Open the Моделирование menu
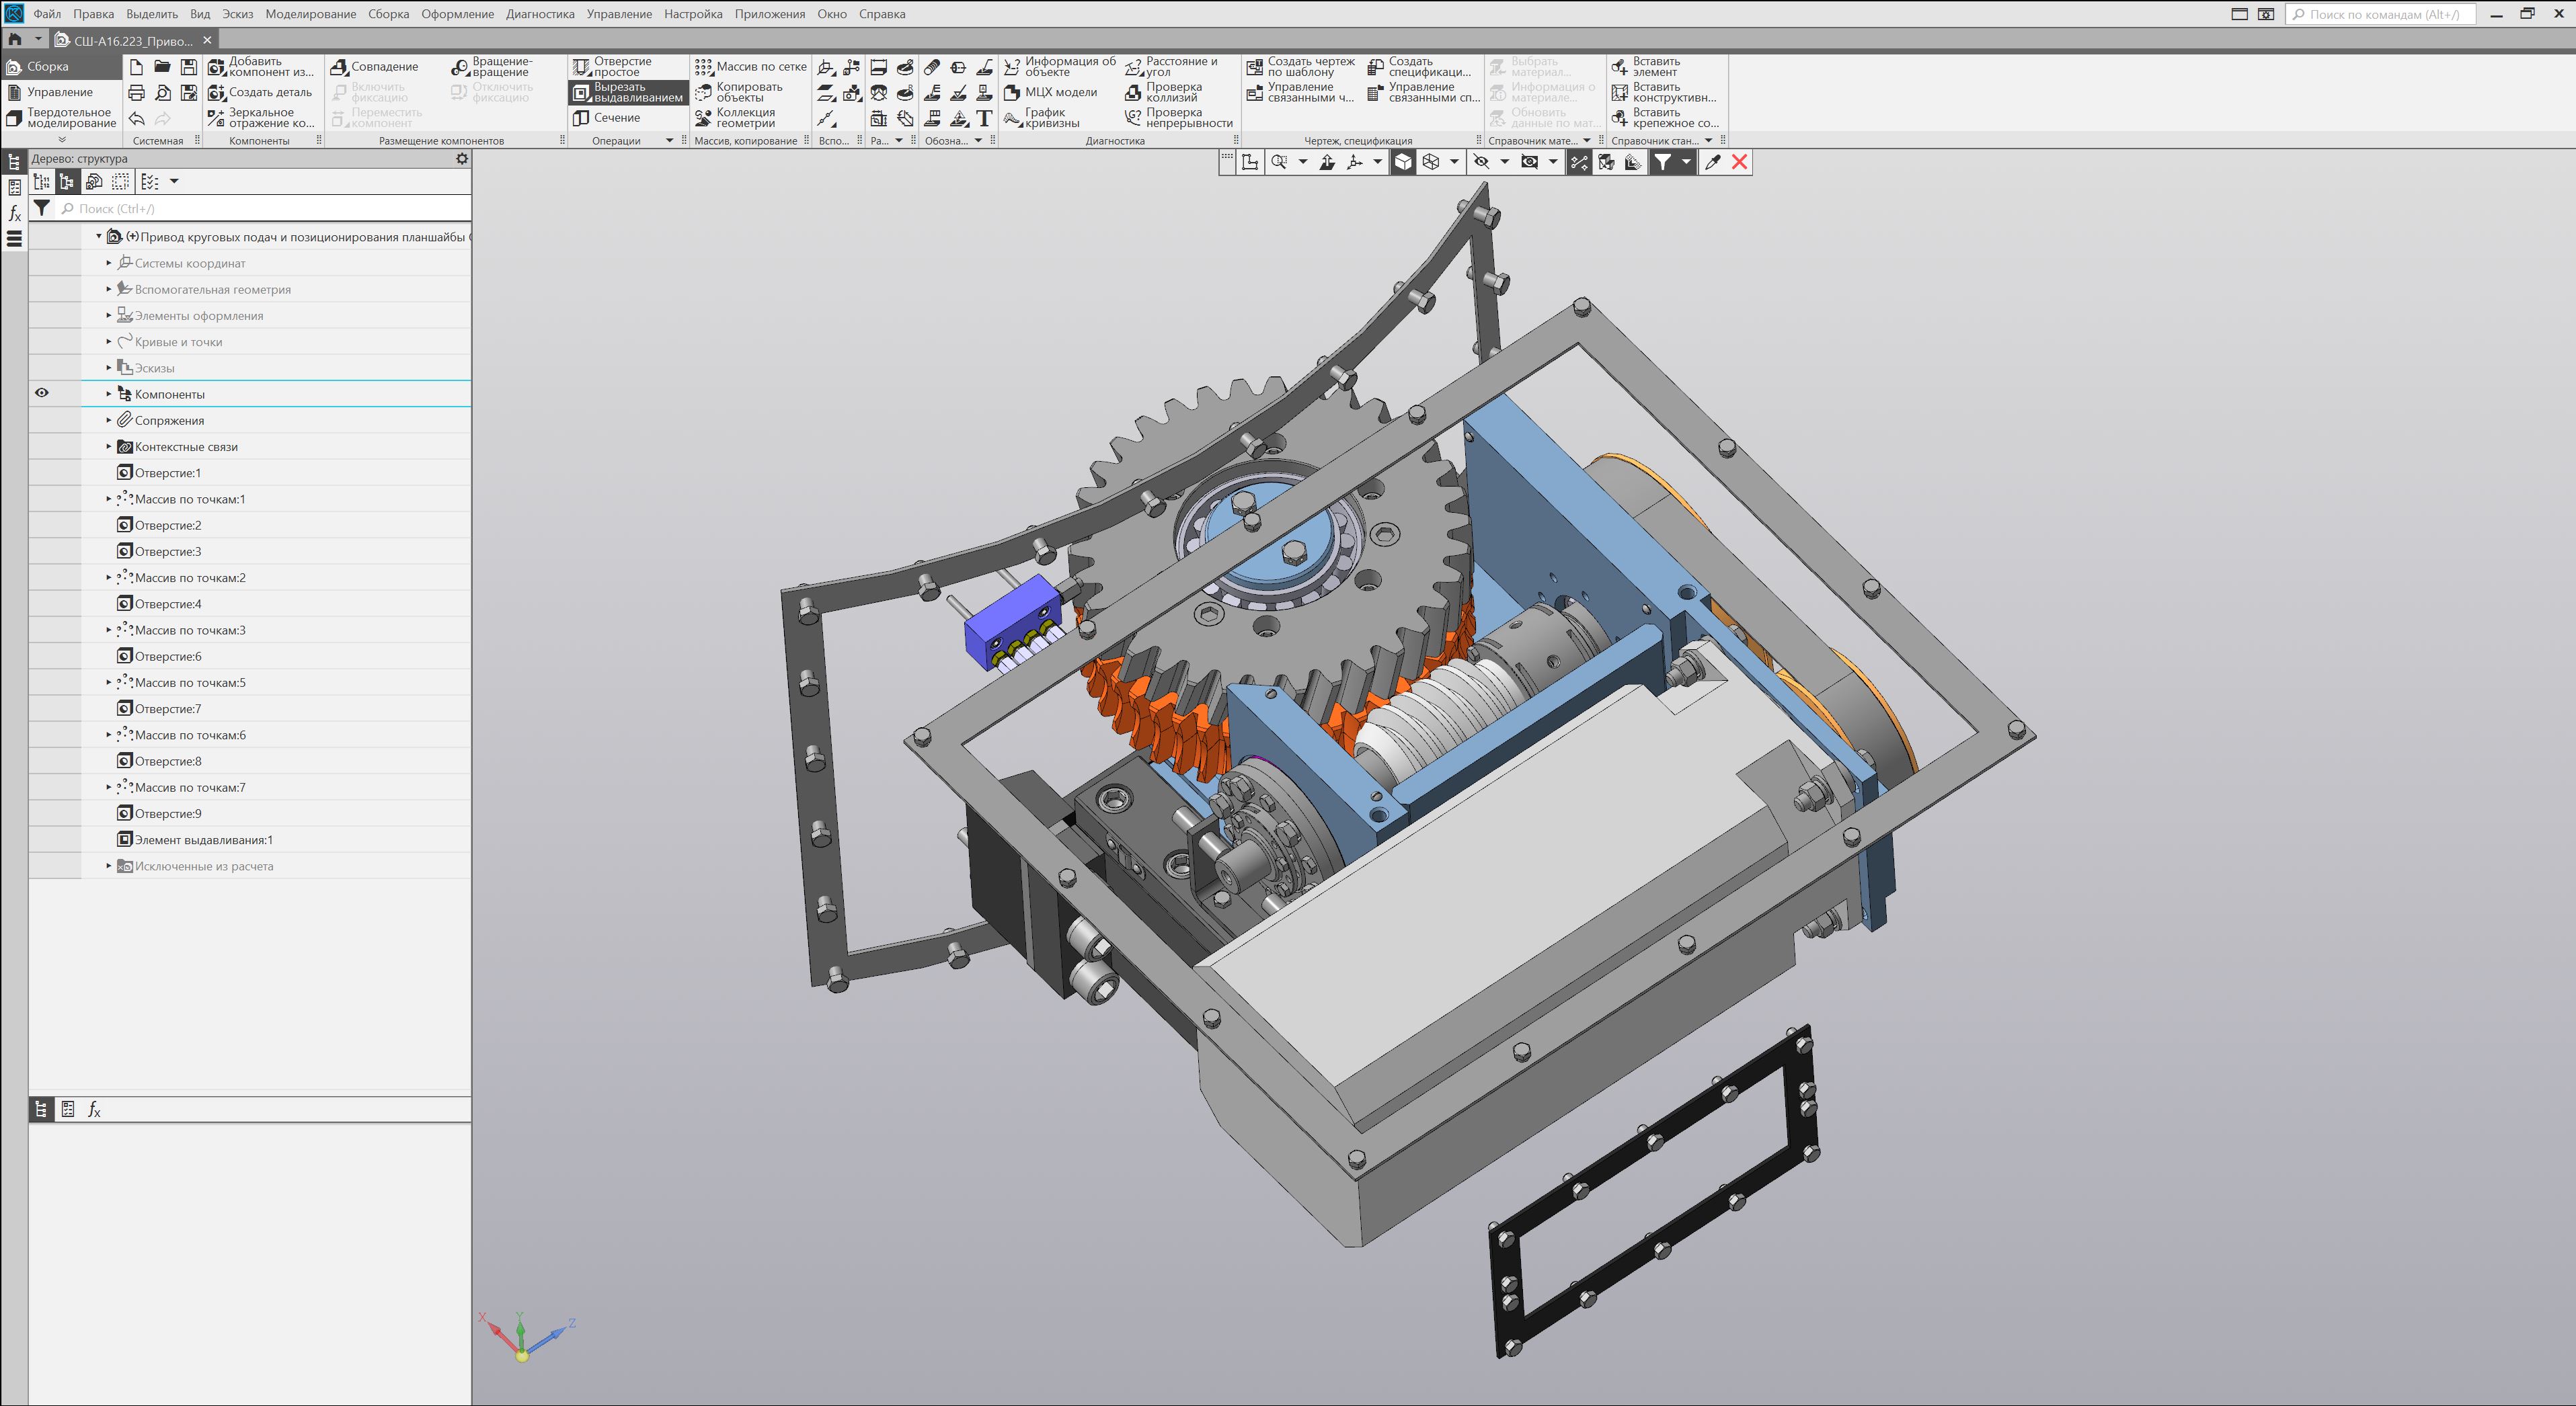The height and width of the screenshot is (1406, 2576). [x=310, y=14]
